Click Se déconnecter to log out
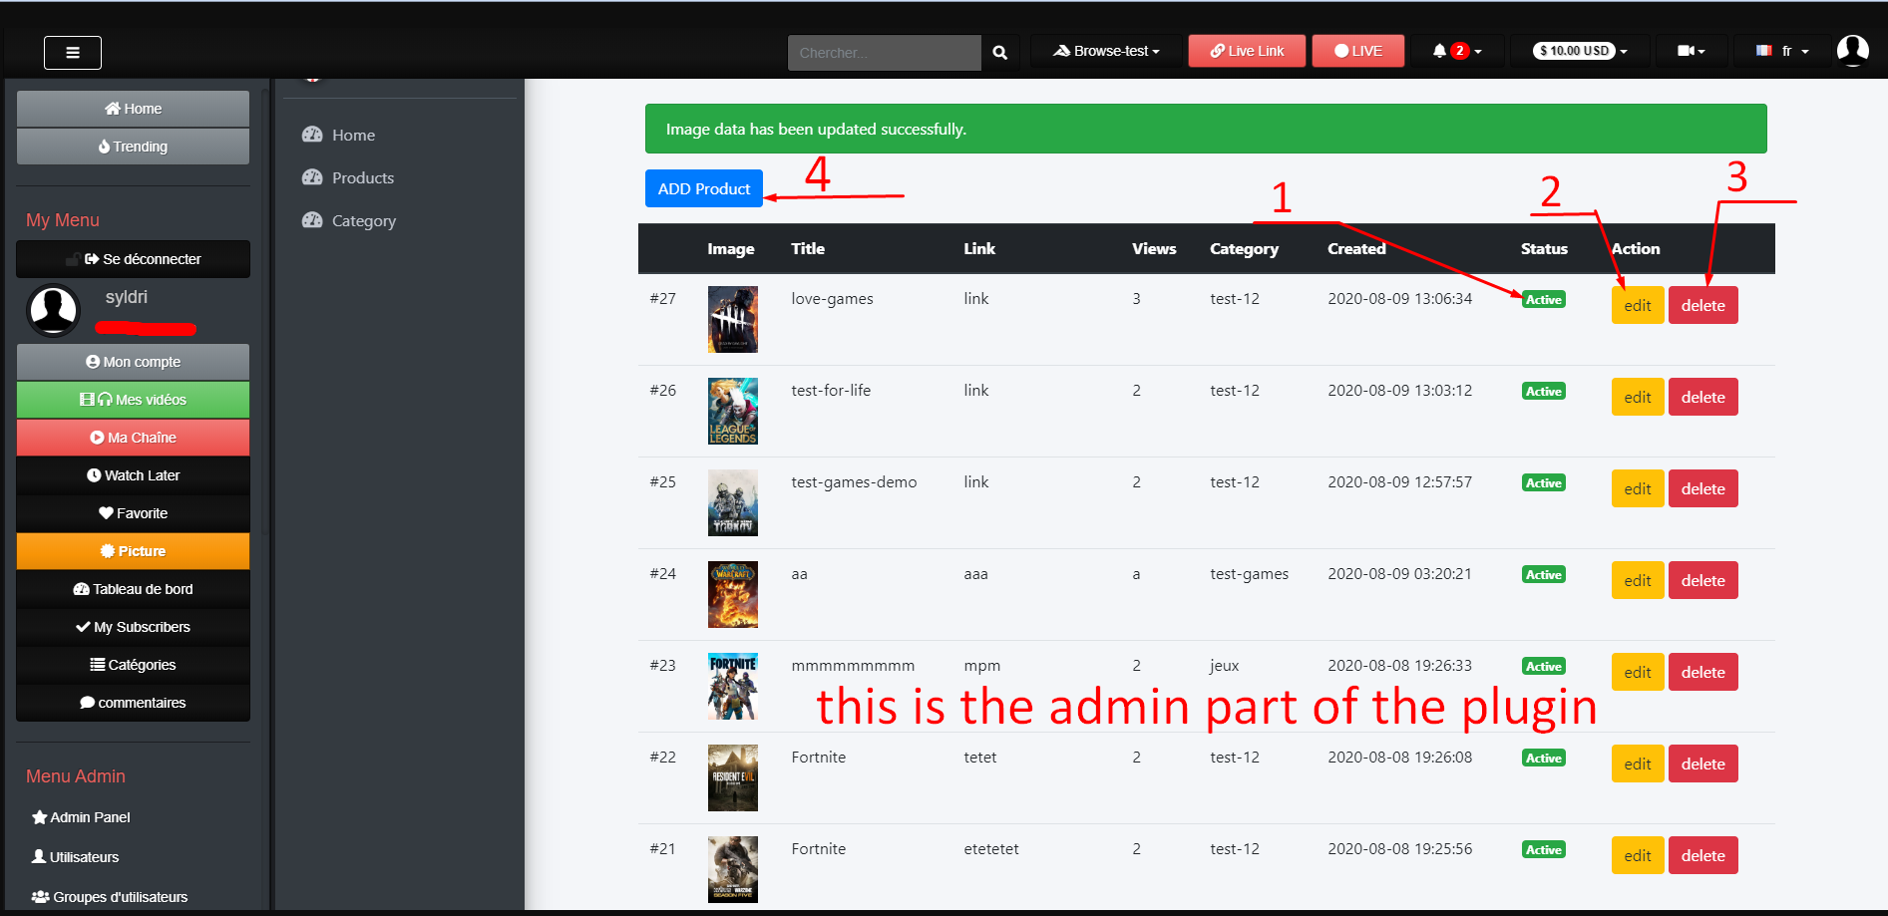Image resolution: width=1888 pixels, height=916 pixels. point(133,259)
